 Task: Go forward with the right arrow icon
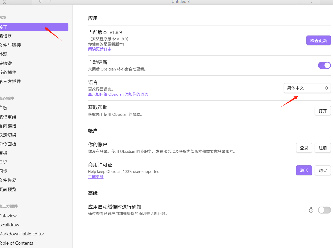pos(50,1)
